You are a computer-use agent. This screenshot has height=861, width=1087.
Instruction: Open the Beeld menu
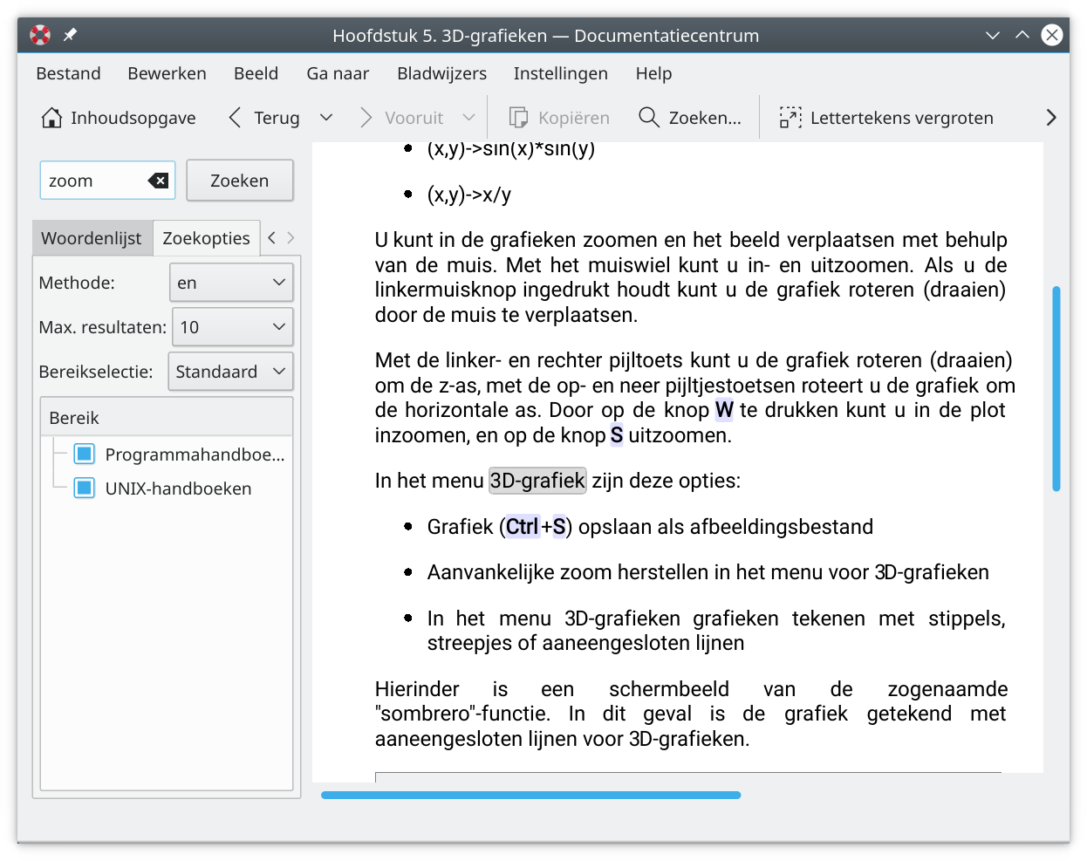[x=256, y=73]
